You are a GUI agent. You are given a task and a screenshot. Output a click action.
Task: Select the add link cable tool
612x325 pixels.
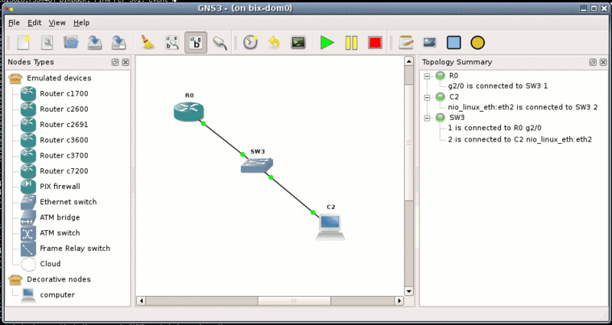(220, 43)
